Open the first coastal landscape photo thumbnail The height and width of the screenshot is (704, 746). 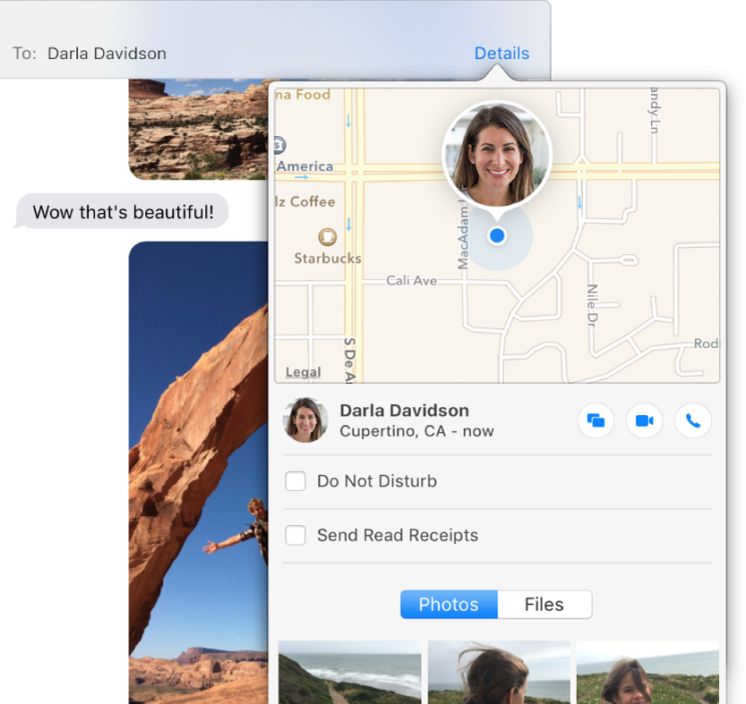pos(349,672)
